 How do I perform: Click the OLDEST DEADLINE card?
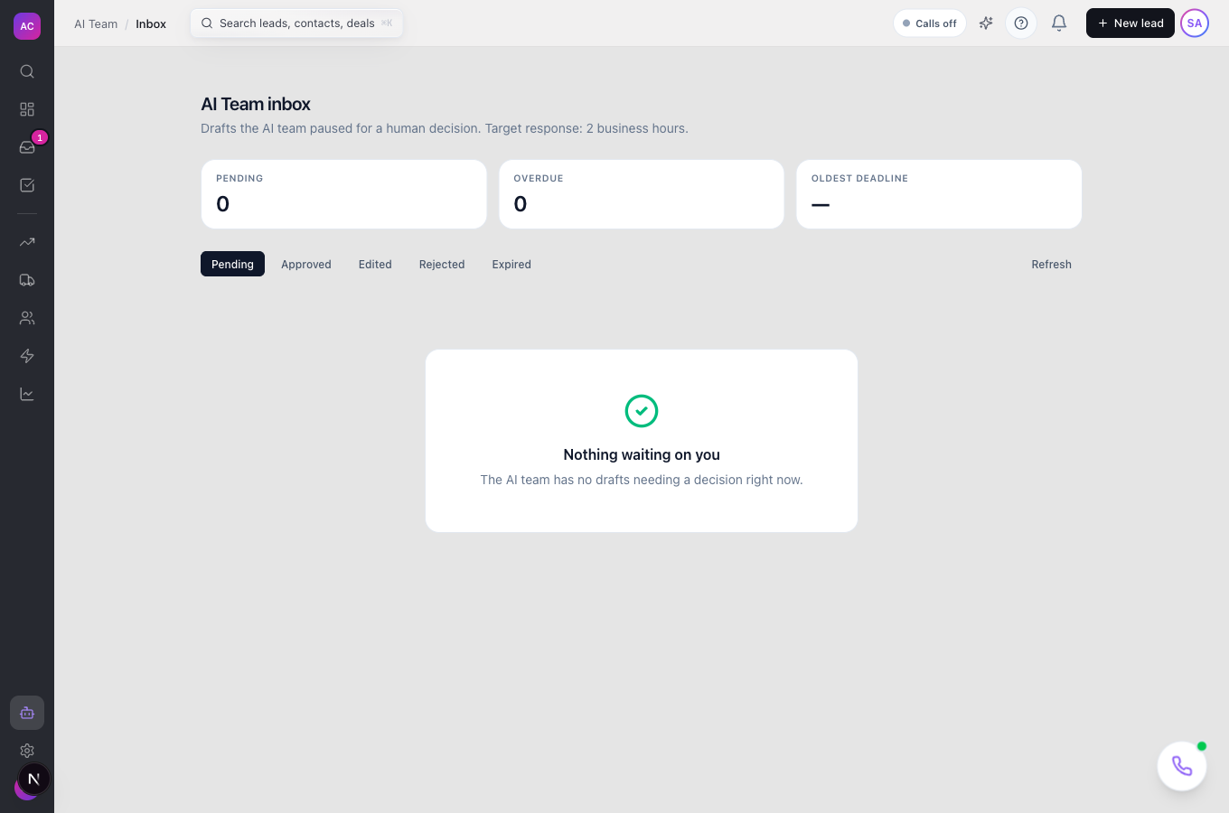939,194
